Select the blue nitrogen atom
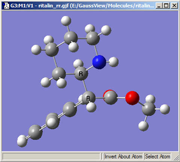180x162 pixels. 99,62
